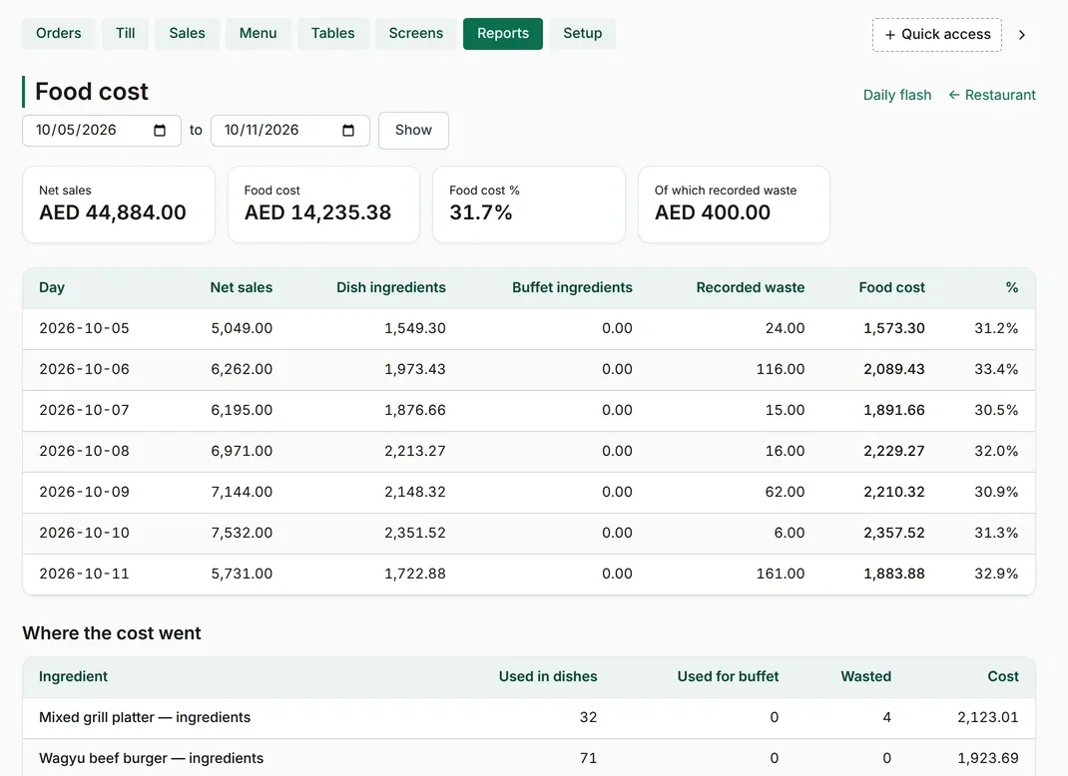The height and width of the screenshot is (776, 1068).
Task: Click the Buffet ingredients column header
Action: (x=572, y=288)
